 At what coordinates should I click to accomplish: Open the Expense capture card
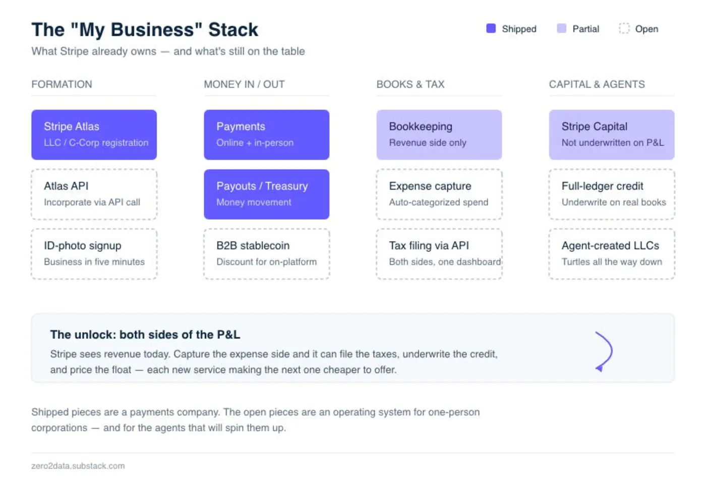pyautogui.click(x=439, y=194)
